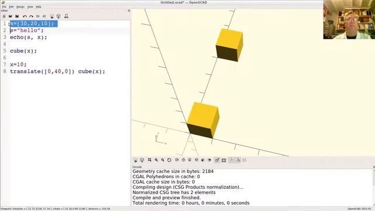Click the Viewport translate status bar text
375x211 pixels.
pyautogui.click(x=55, y=209)
